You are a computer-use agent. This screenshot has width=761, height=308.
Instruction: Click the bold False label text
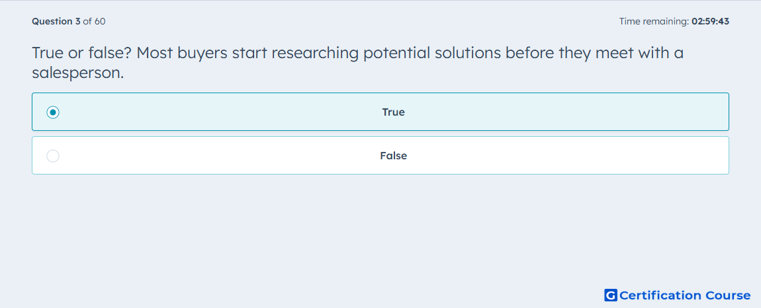393,156
